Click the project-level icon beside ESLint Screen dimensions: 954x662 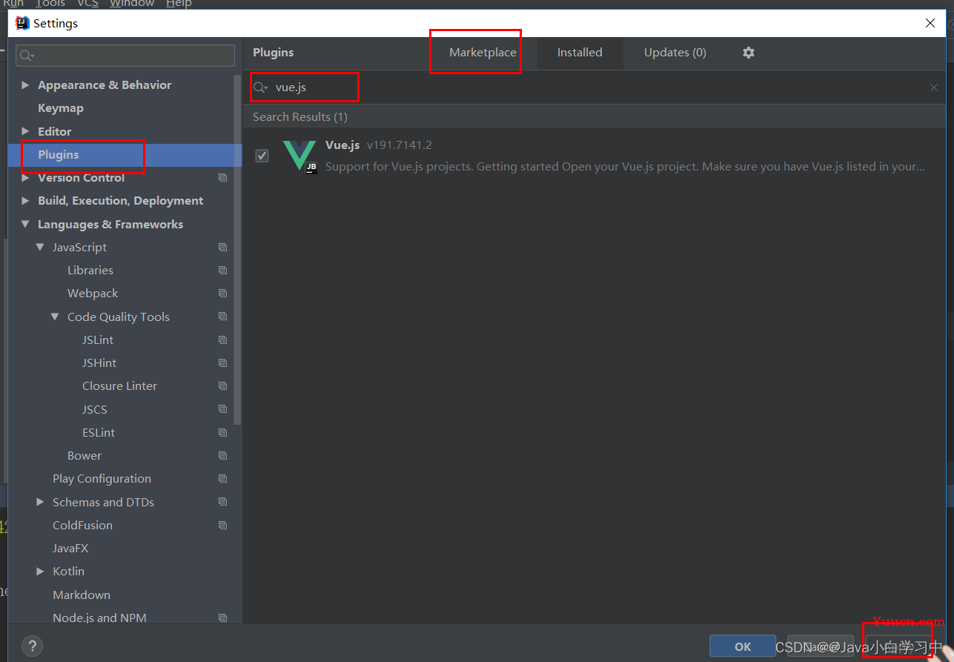click(222, 433)
